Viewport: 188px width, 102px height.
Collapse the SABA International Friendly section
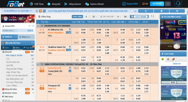[38, 64]
